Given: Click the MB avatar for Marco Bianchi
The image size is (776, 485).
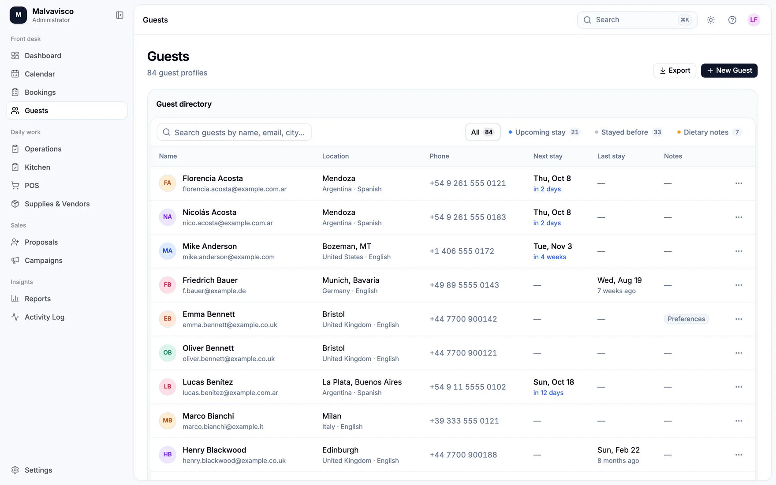Looking at the screenshot, I should [x=168, y=421].
